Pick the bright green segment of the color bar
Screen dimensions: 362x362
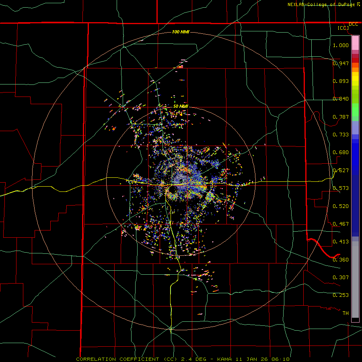(355, 110)
